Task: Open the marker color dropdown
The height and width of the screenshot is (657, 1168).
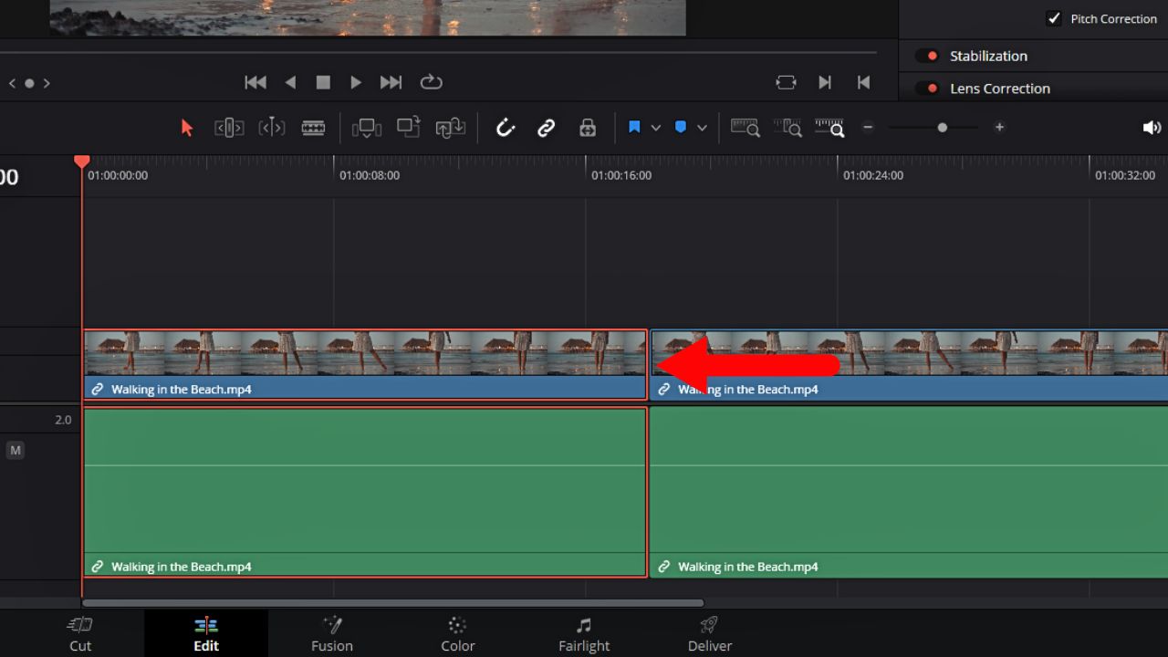Action: pos(702,127)
